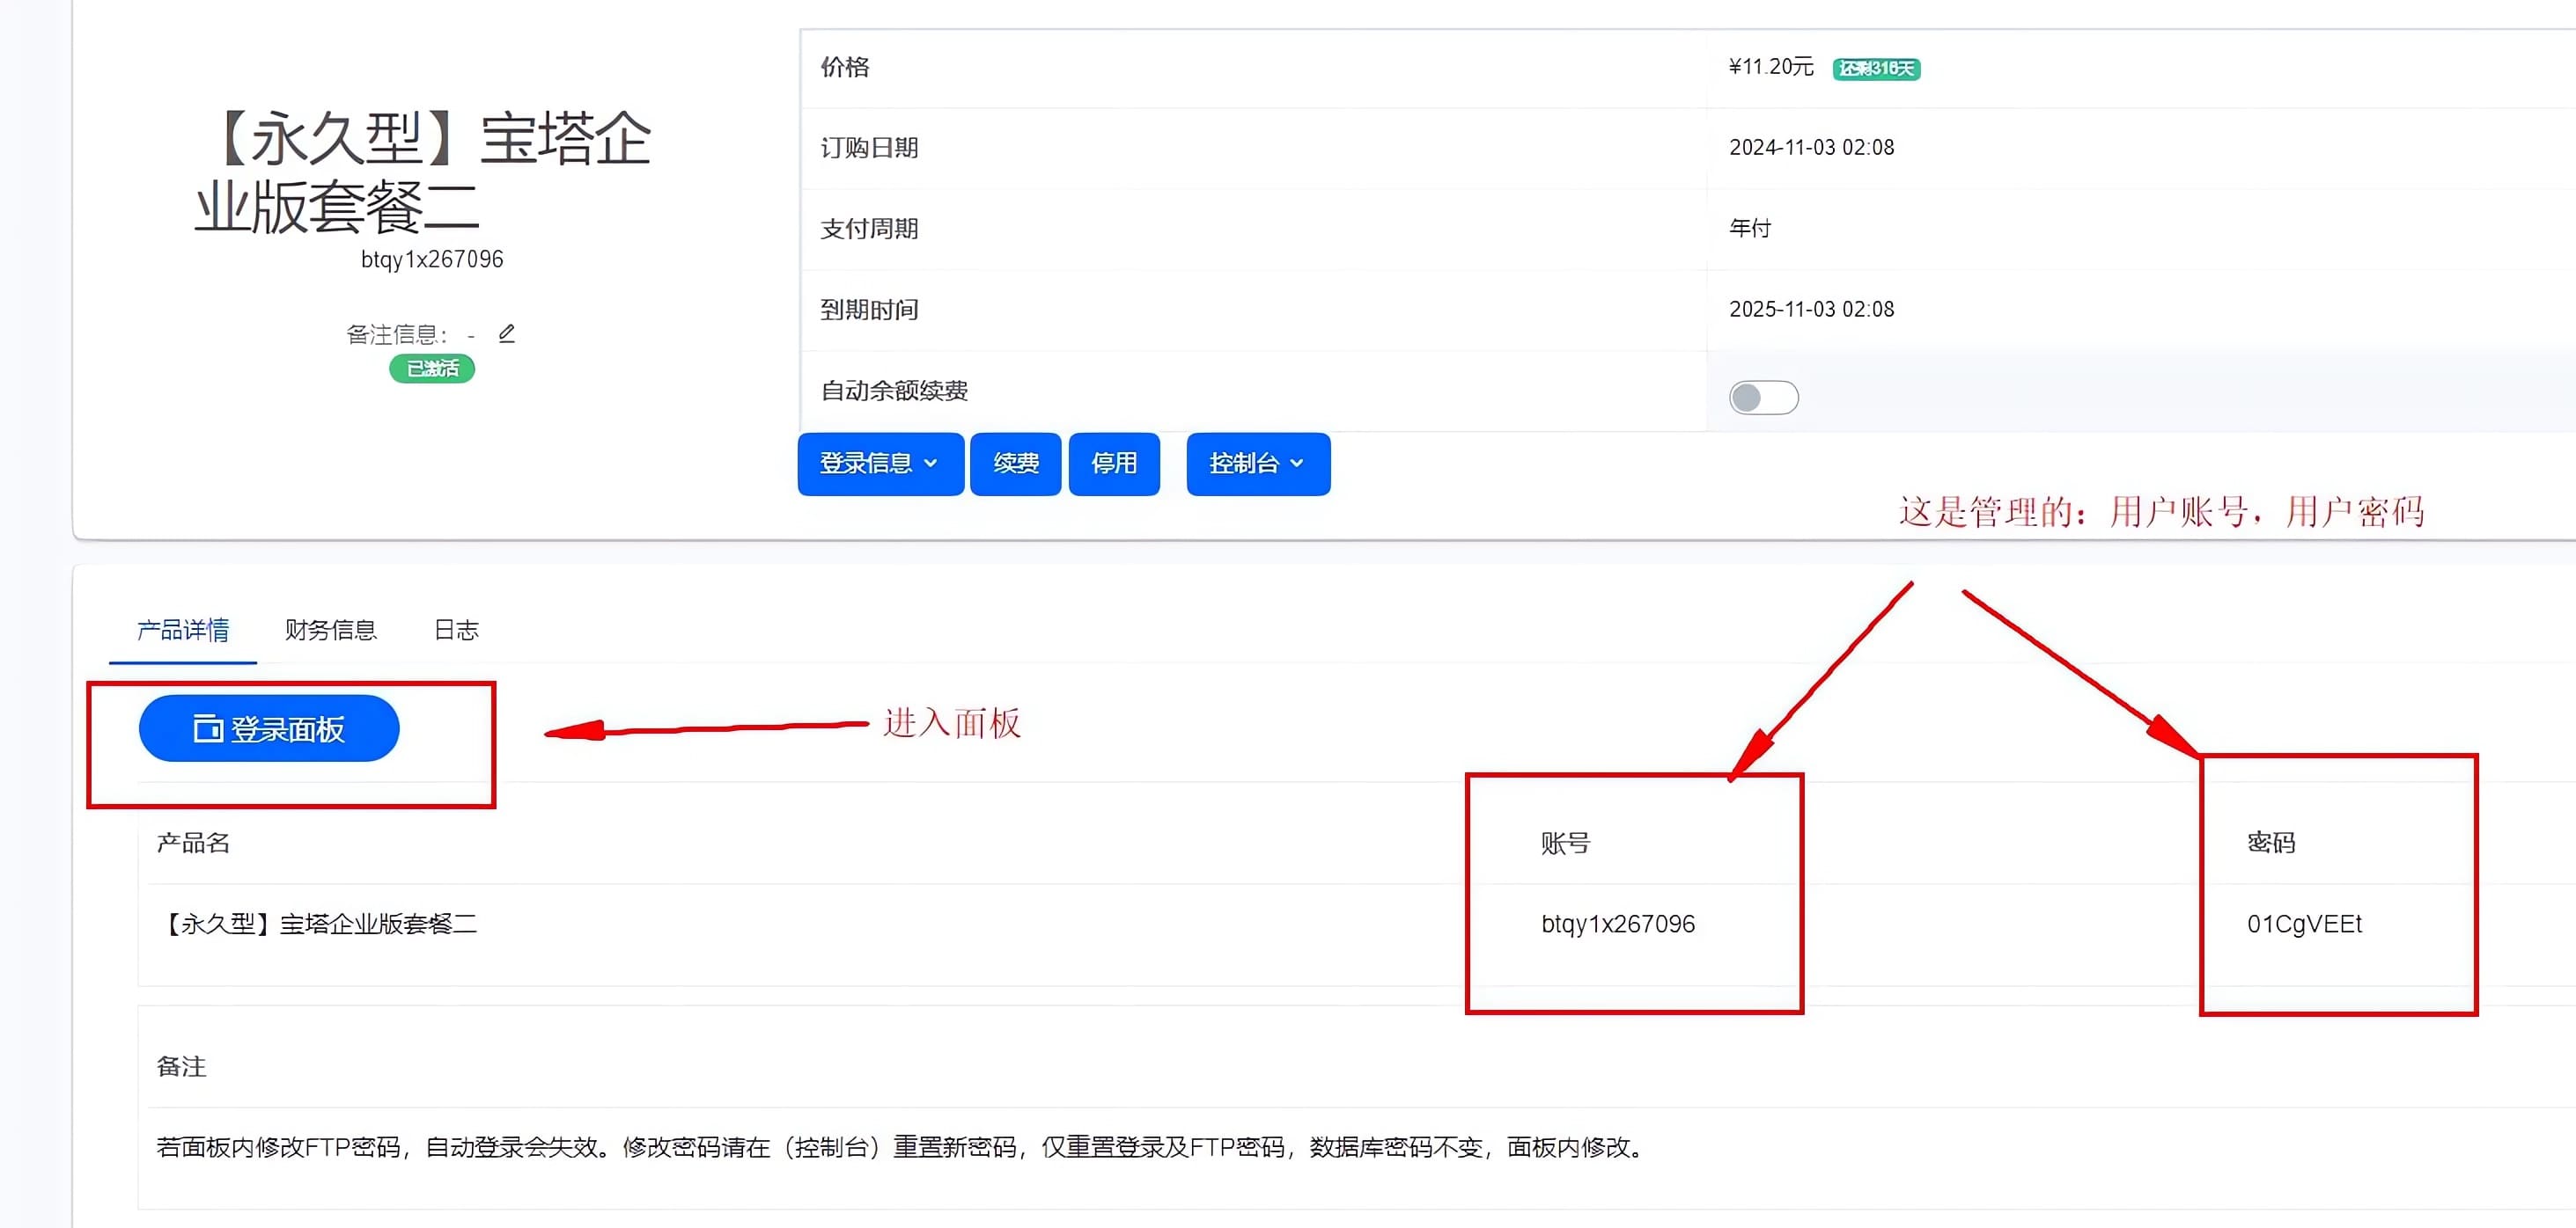Click the chevron arrow on 登录信息

(x=931, y=464)
